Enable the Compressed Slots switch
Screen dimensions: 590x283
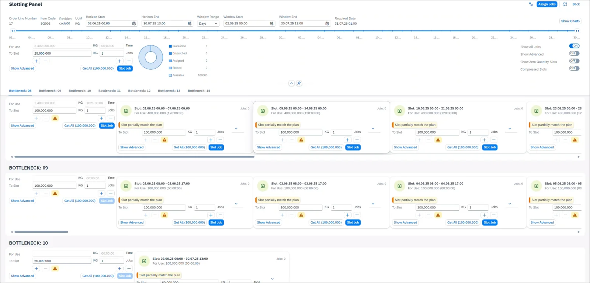(574, 68)
